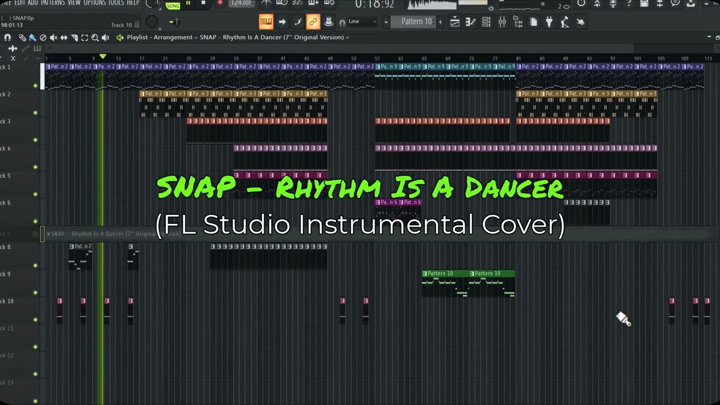Click bar 57 on the timeline ruler
Image resolution: width=720 pixels, height=405 pixels.
(x=377, y=58)
